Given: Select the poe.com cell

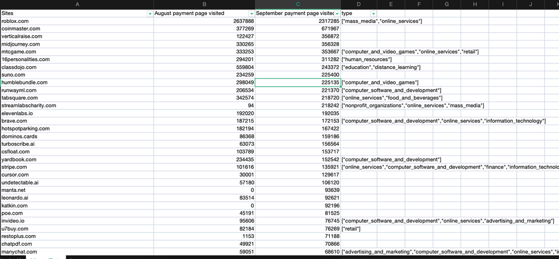Looking at the screenshot, I should pyautogui.click(x=77, y=213).
